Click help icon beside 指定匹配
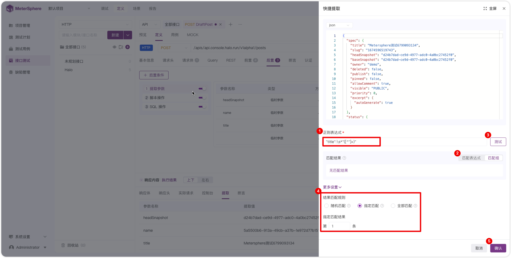This screenshot has height=258, width=511. coord(382,206)
